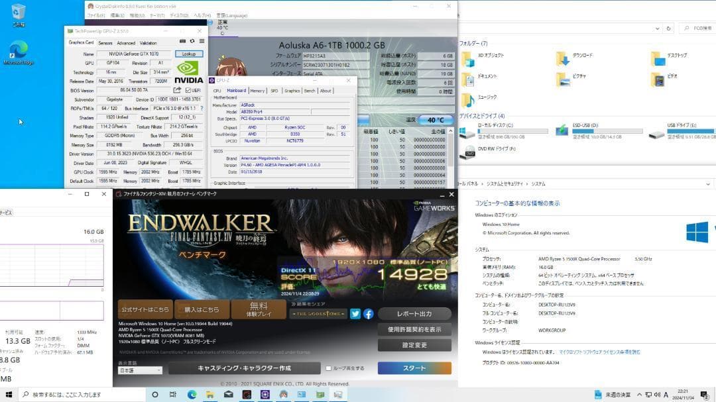Open the GPU-Z hamburger menu icon
The width and height of the screenshot is (716, 402).
[202, 40]
